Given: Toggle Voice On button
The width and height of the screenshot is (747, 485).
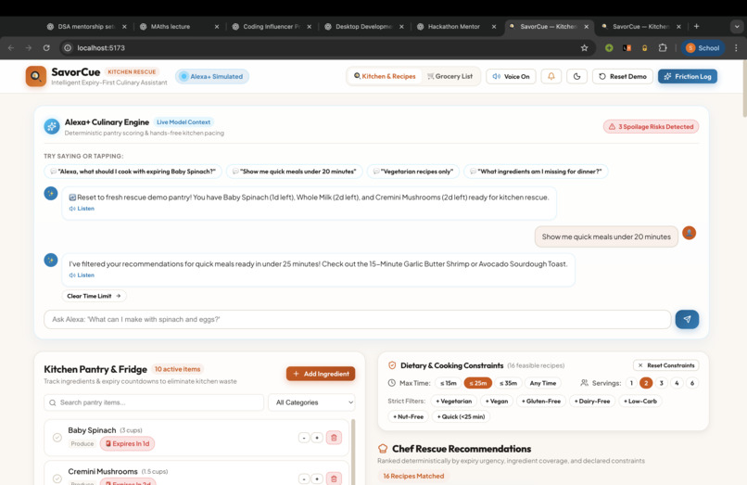Looking at the screenshot, I should (511, 76).
